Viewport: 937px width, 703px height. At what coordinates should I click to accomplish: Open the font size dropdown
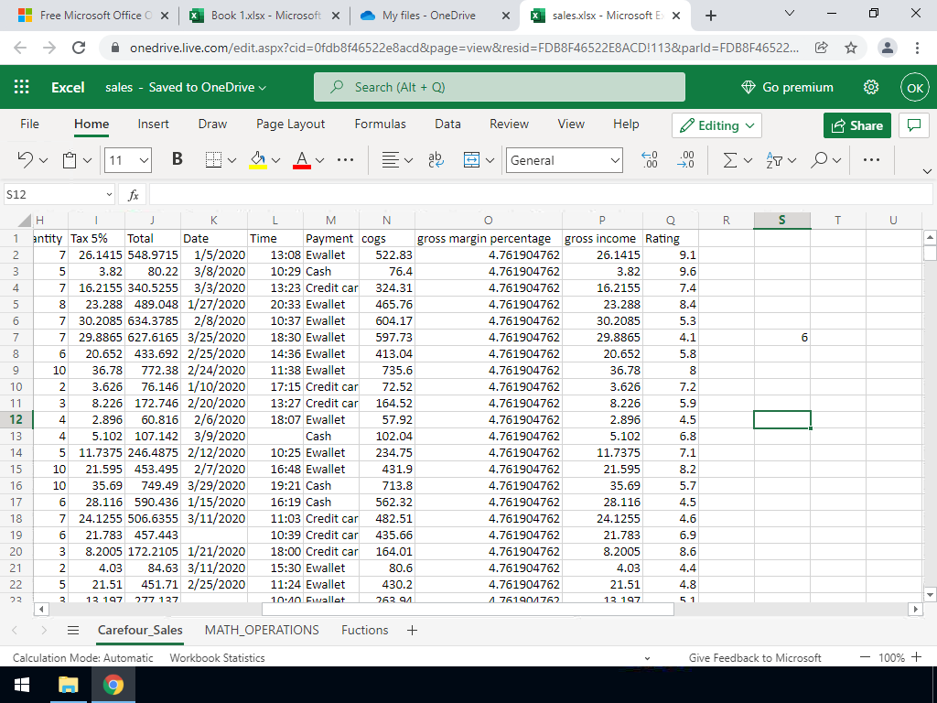tap(144, 160)
